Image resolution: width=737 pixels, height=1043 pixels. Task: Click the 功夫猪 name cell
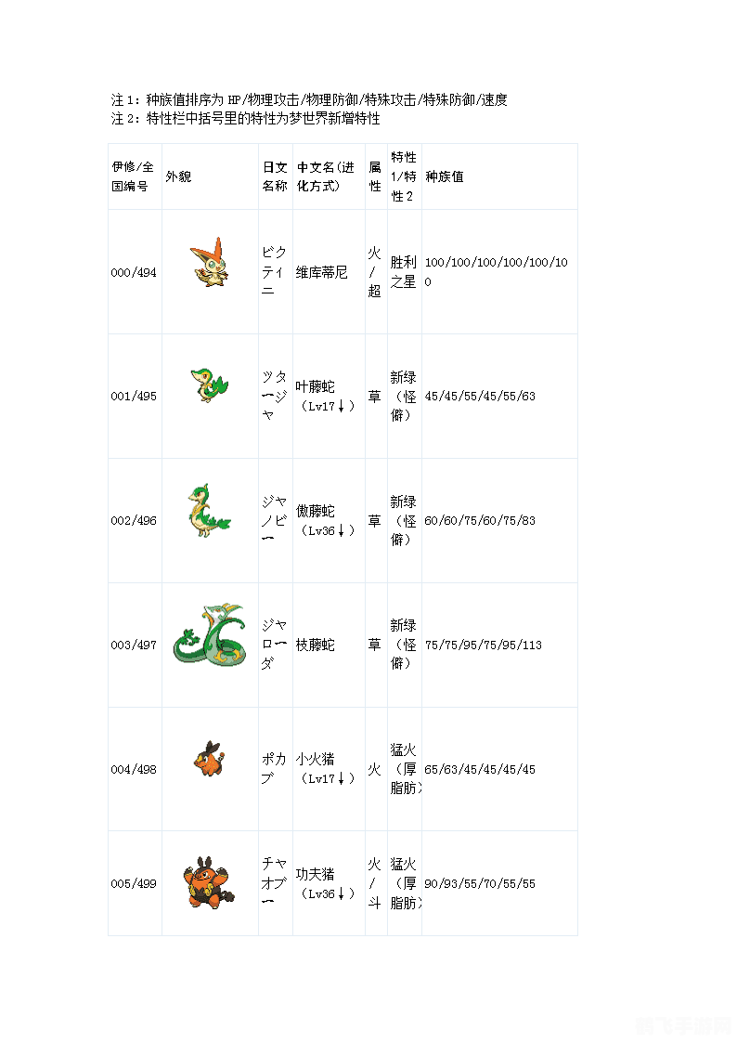(x=316, y=874)
